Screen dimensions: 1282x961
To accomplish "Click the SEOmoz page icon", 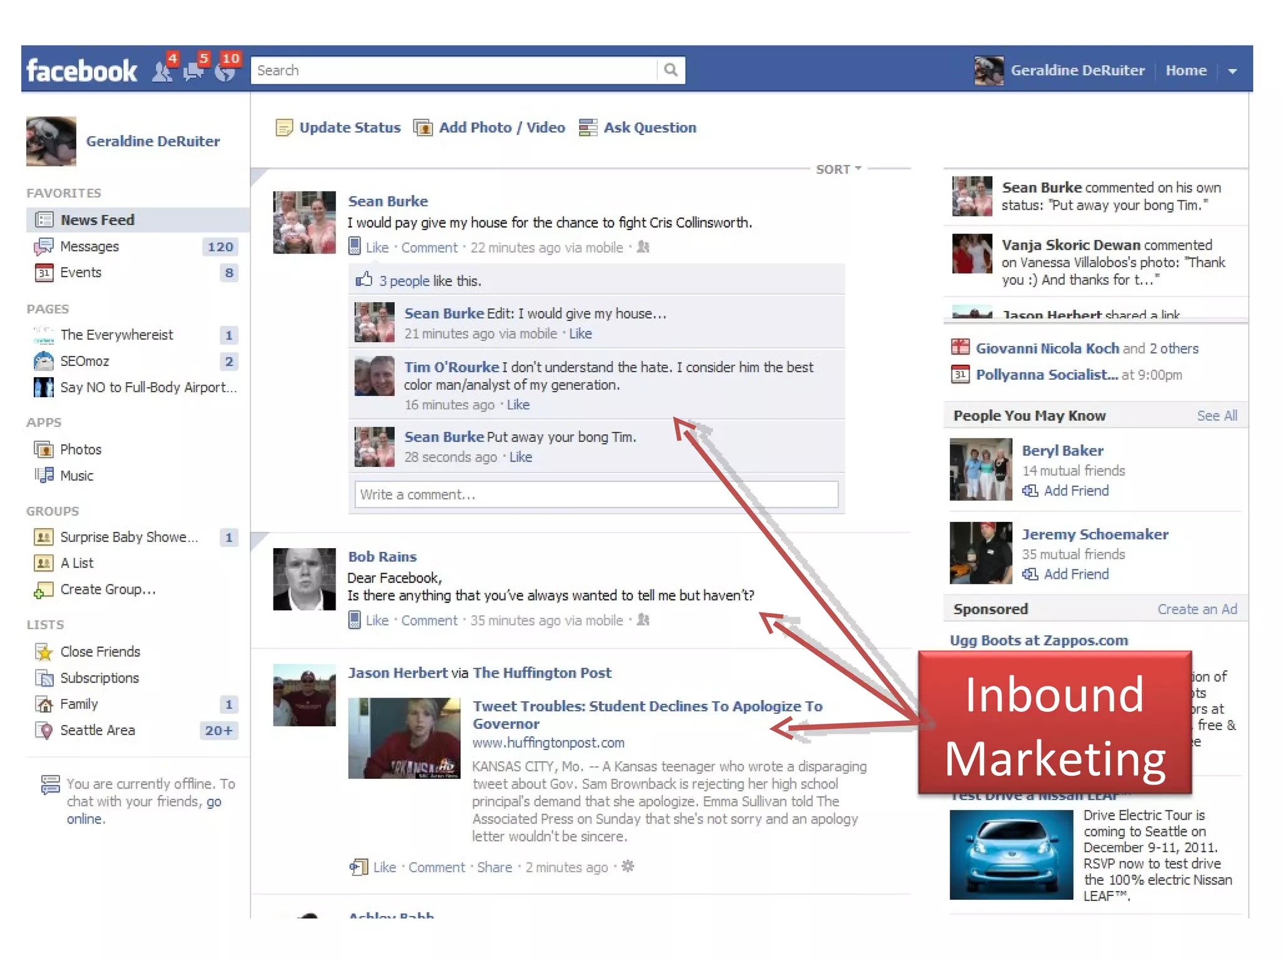I will (44, 361).
